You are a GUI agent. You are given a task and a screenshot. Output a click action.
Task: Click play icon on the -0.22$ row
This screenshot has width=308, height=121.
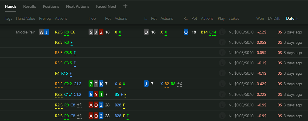(x=222, y=95)
